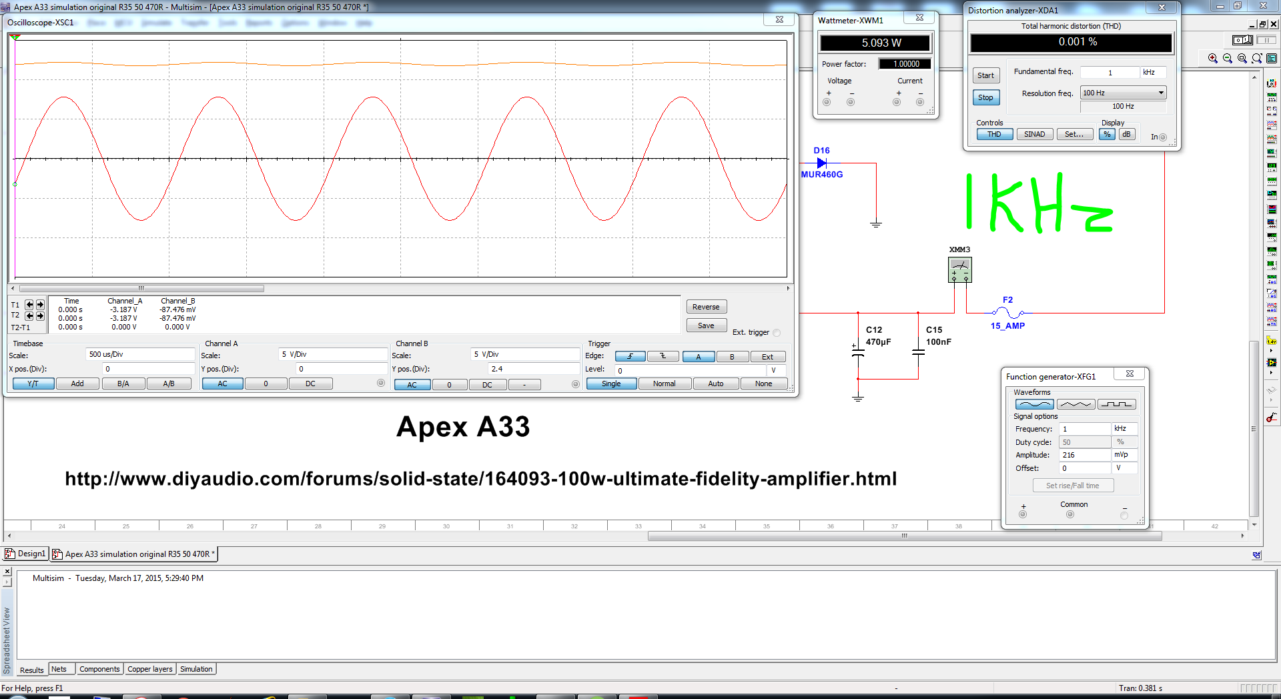Screen dimensions: 1281x699
Task: Set trigger to falling edge
Action: pos(663,356)
